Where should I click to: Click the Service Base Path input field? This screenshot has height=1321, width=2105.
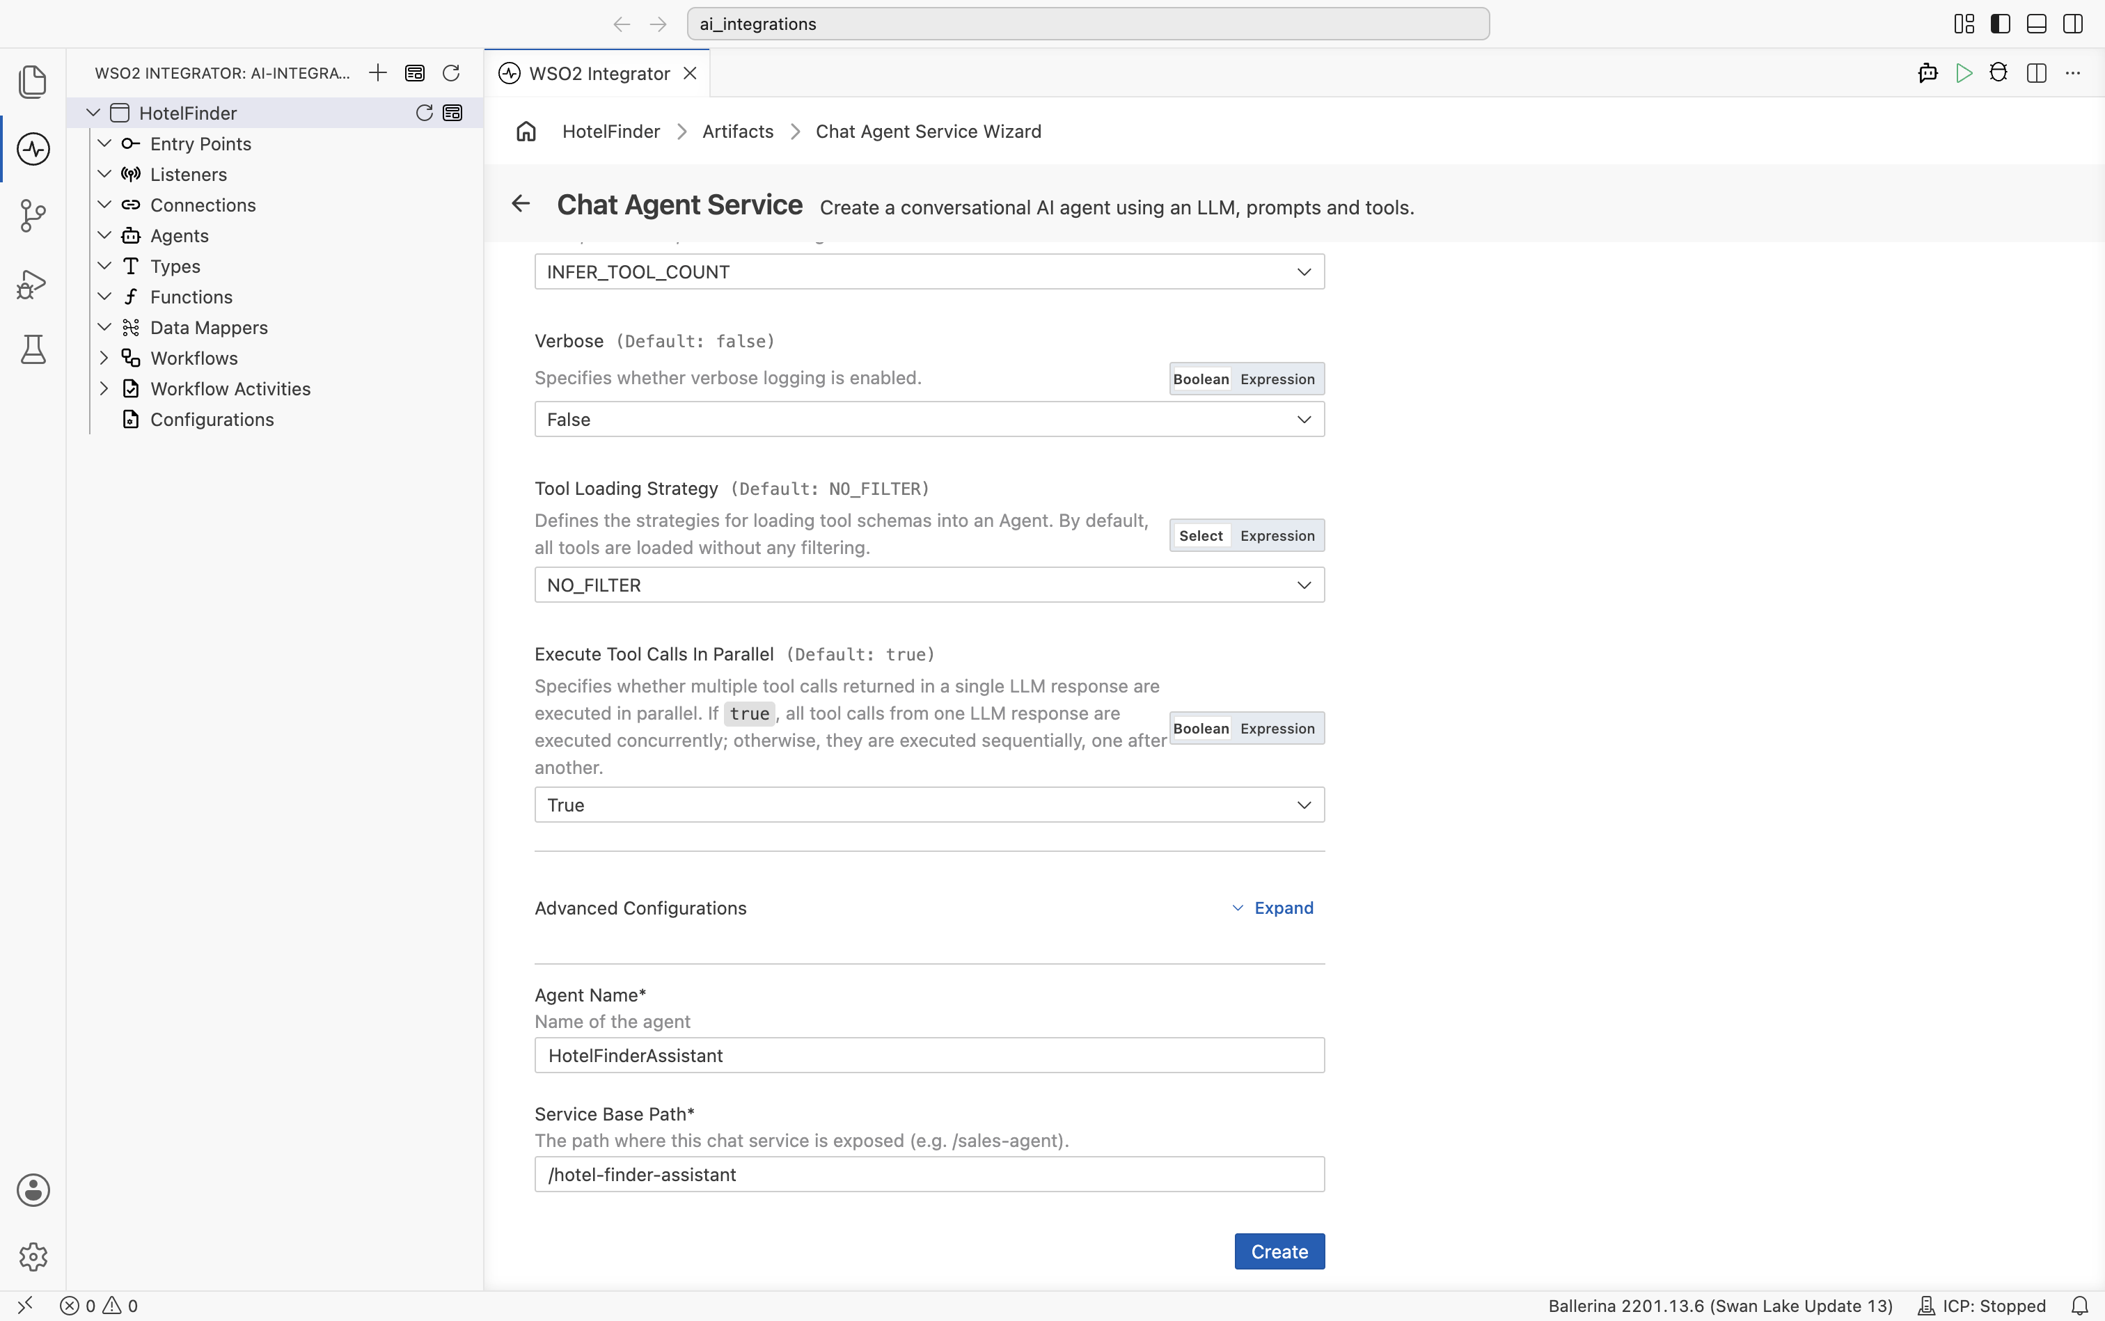[929, 1174]
